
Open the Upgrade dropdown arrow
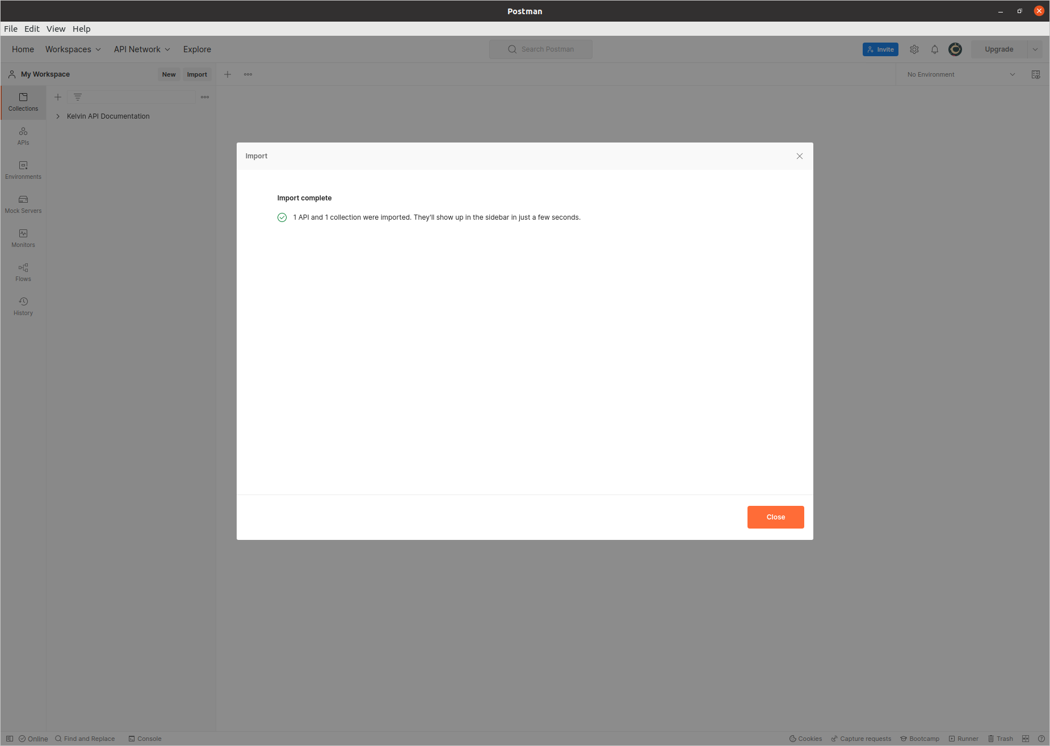pos(1035,49)
